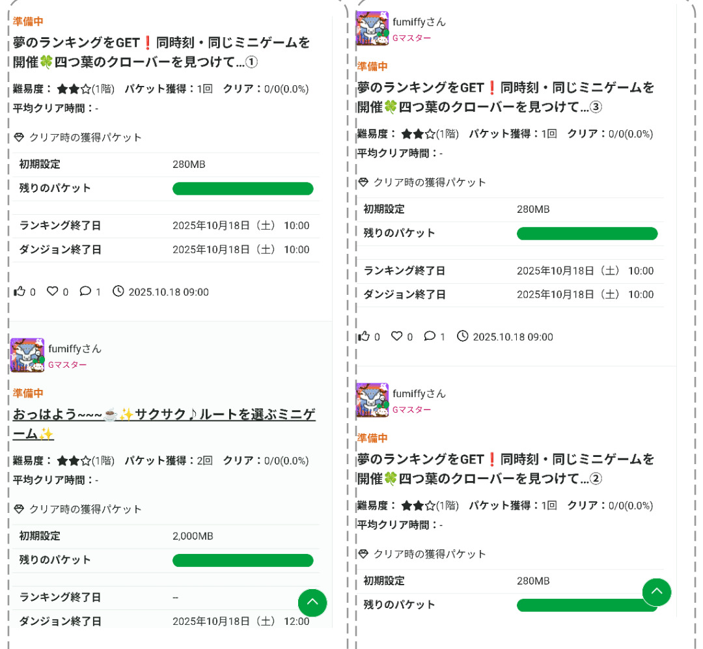Click fumiffy avatar above clover ③ post

[372, 29]
